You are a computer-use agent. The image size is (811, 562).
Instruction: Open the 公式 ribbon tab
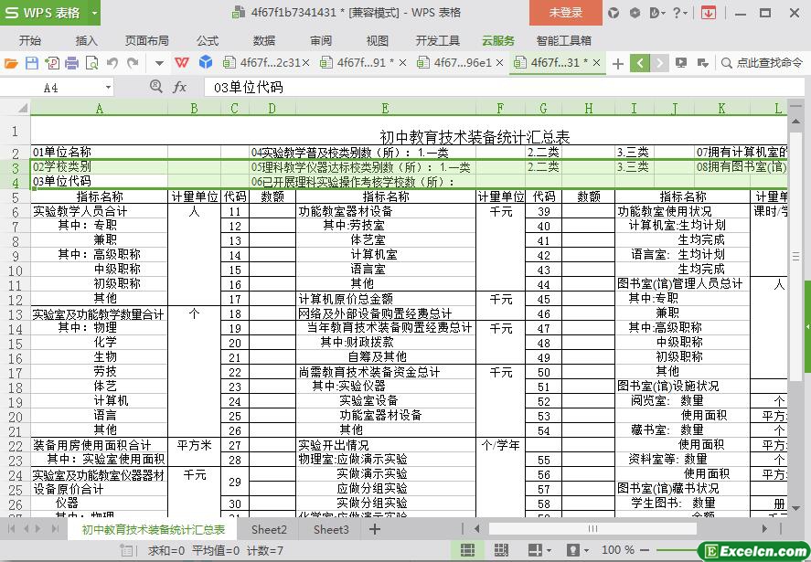[x=208, y=40]
